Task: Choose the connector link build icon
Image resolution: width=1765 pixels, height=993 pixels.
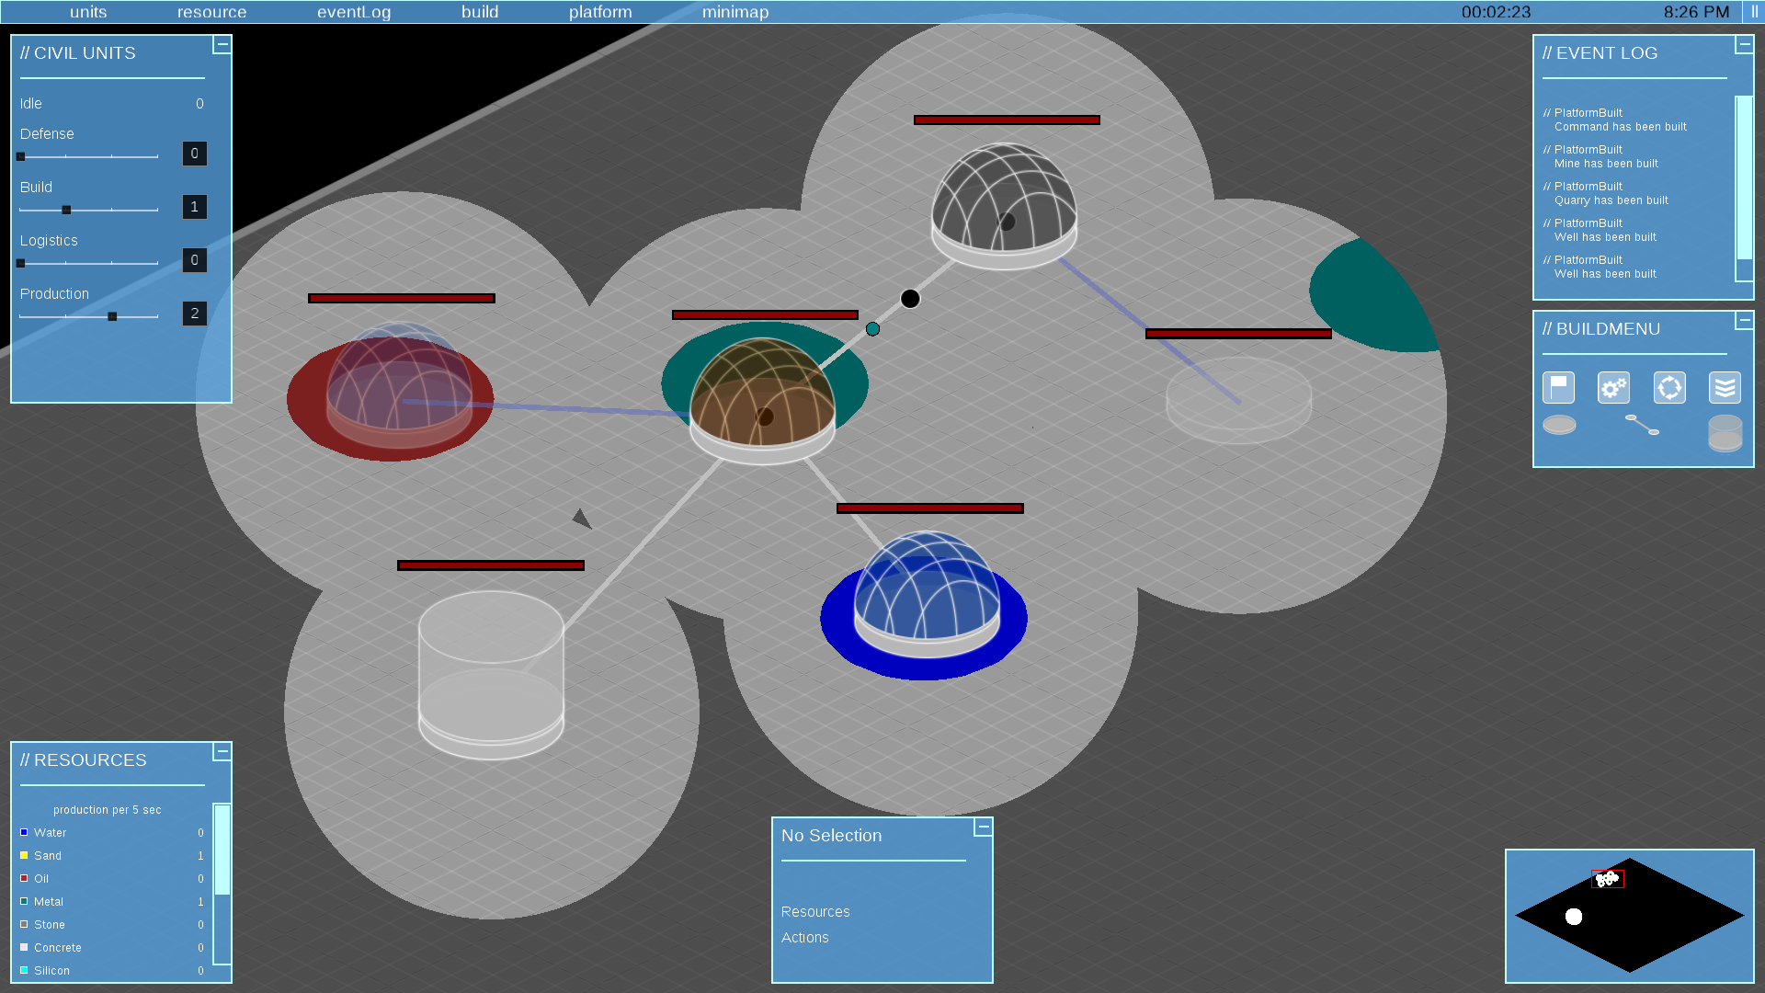Action: pos(1642,425)
